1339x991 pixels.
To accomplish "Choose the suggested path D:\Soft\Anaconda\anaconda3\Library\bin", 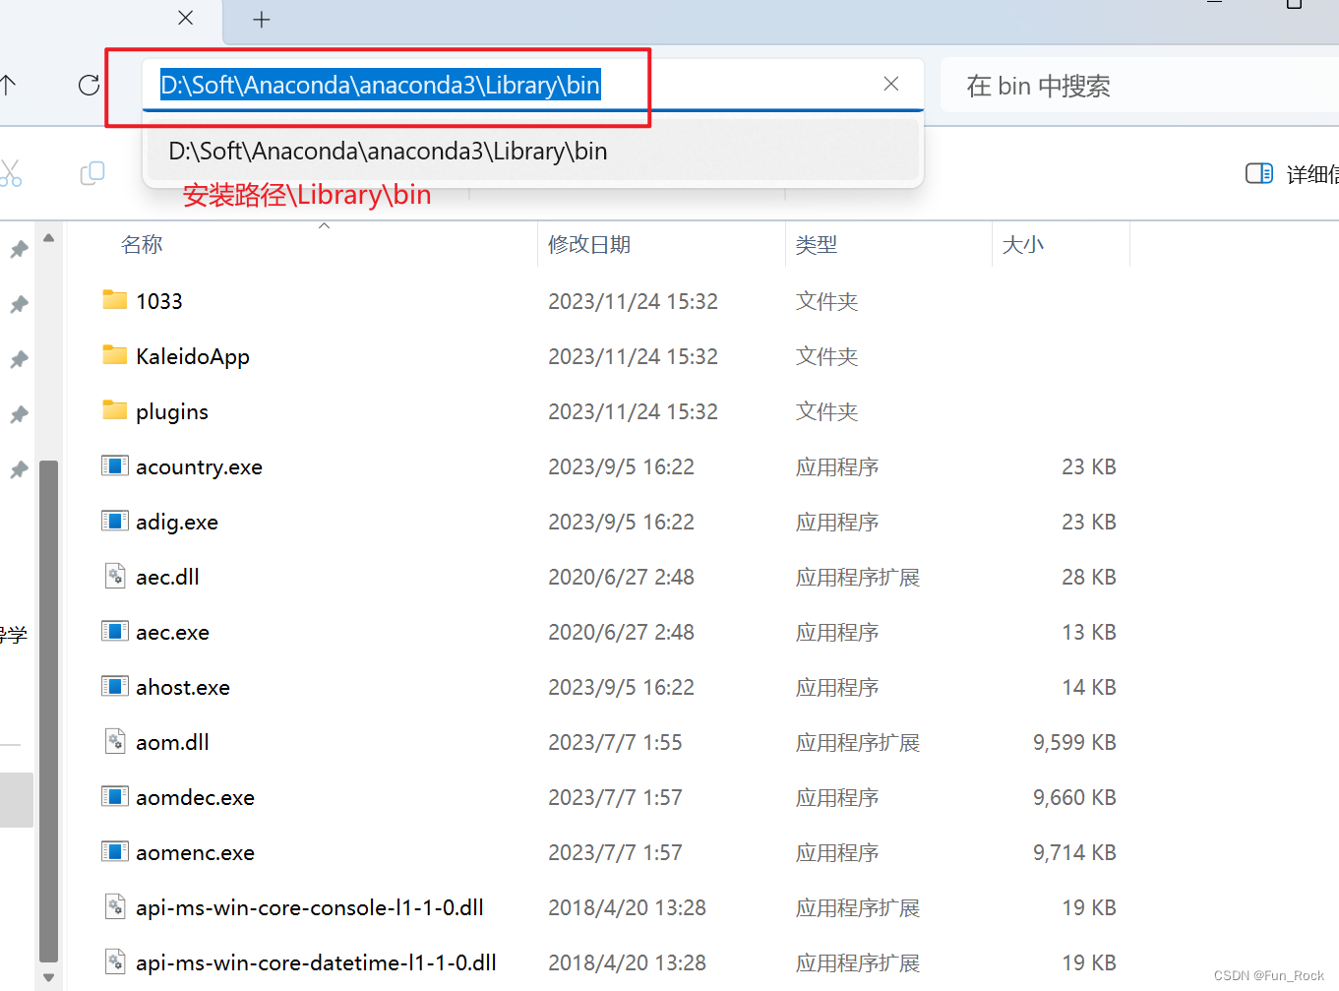I will click(531, 152).
